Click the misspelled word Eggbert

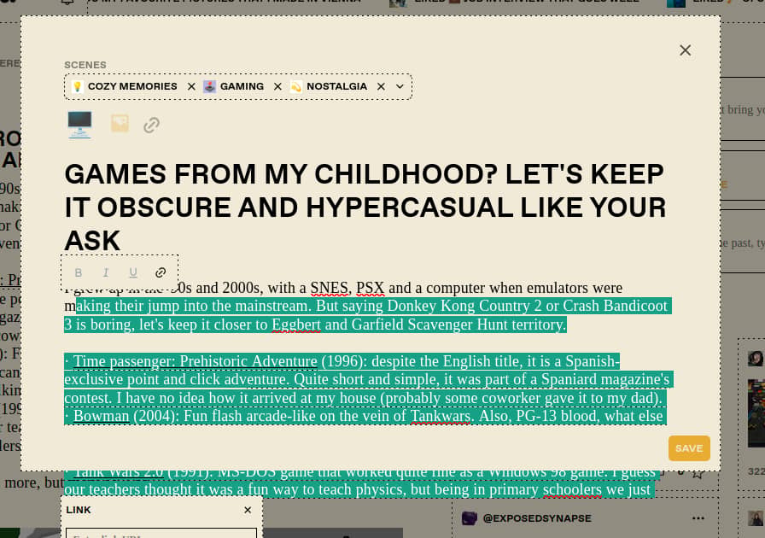[296, 325]
